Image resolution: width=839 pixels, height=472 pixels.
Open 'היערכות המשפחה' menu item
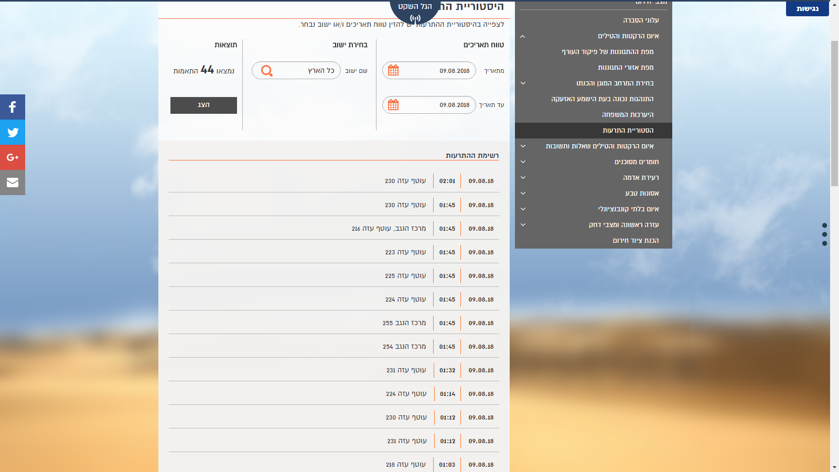click(x=628, y=115)
